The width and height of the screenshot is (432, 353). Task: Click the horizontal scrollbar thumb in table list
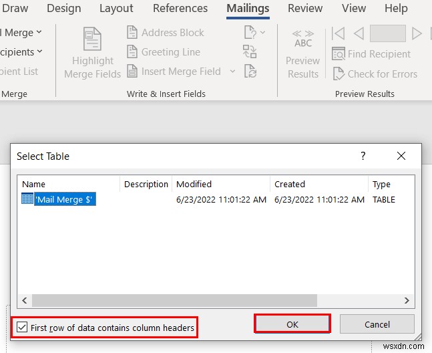point(174,300)
